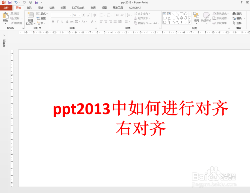Toggle text shadow (S) formatting

tap(67, 22)
